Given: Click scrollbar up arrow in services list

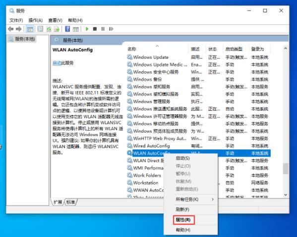Looking at the screenshot, I should pos(286,48).
